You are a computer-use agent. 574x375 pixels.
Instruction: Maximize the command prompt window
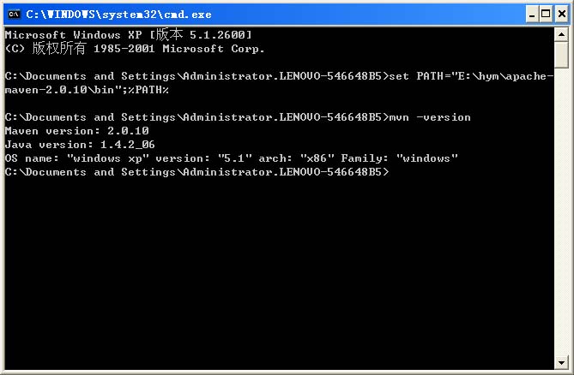coord(546,15)
